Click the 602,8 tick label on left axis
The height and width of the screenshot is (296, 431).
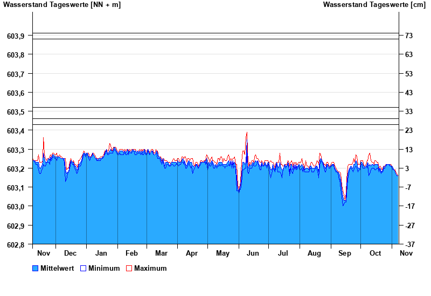click(x=16, y=244)
